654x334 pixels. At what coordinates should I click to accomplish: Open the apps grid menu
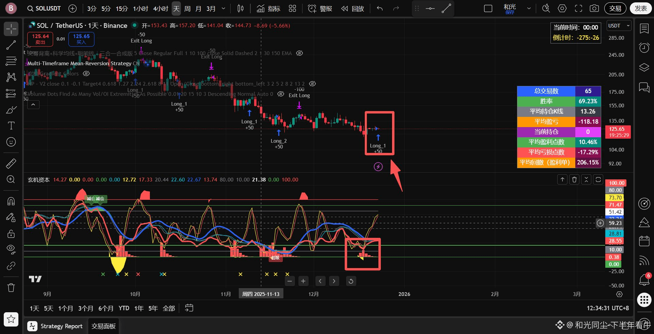(x=644, y=300)
